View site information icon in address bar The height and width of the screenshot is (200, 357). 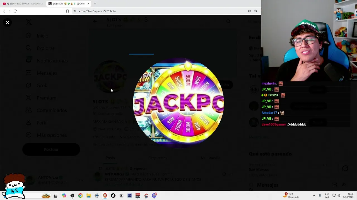click(74, 11)
